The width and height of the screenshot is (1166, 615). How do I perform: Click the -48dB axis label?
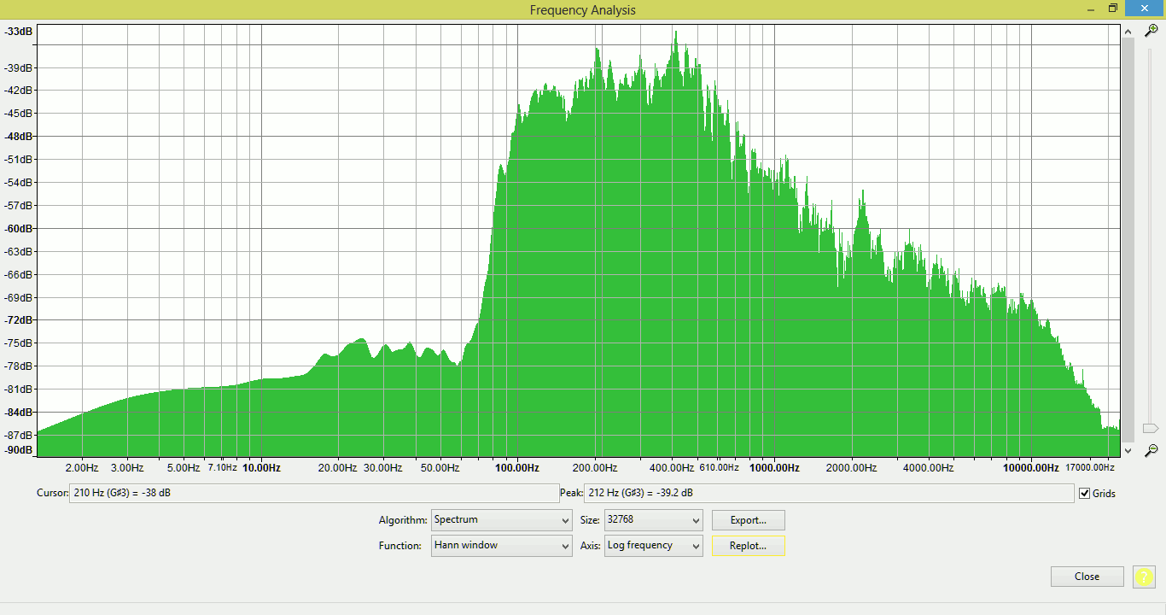coord(19,136)
